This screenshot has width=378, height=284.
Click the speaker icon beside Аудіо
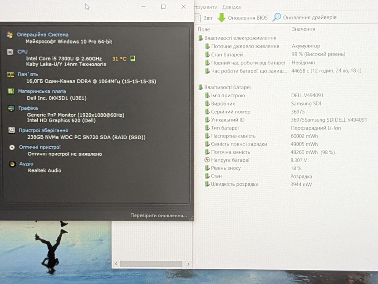(x=12, y=164)
